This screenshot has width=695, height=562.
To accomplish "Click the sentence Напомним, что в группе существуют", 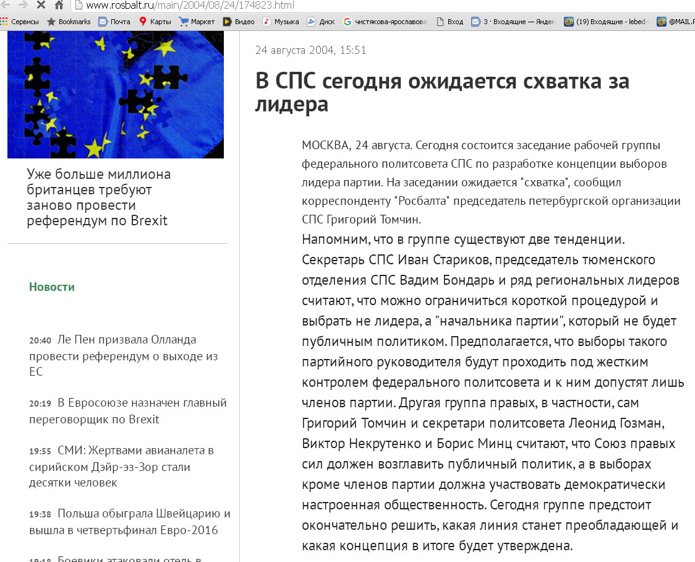I will point(463,240).
